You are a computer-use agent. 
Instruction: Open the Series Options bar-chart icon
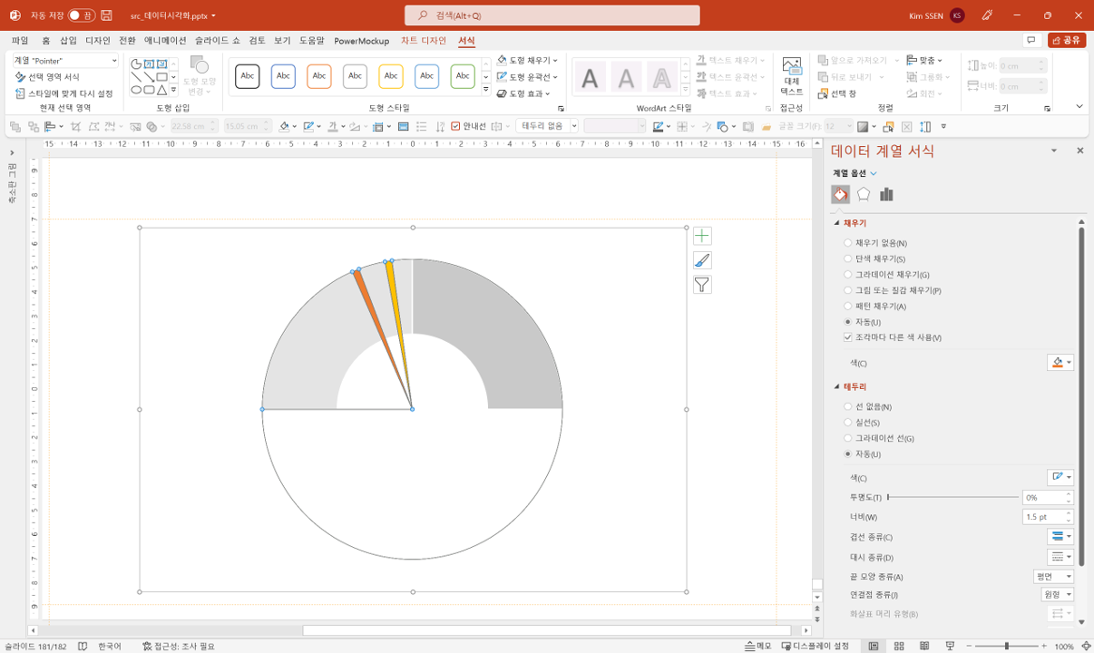tap(886, 194)
